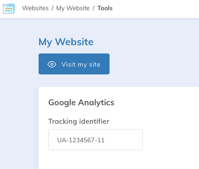Click the slash between Websites and My Website
The width and height of the screenshot is (199, 169).
[53, 8]
